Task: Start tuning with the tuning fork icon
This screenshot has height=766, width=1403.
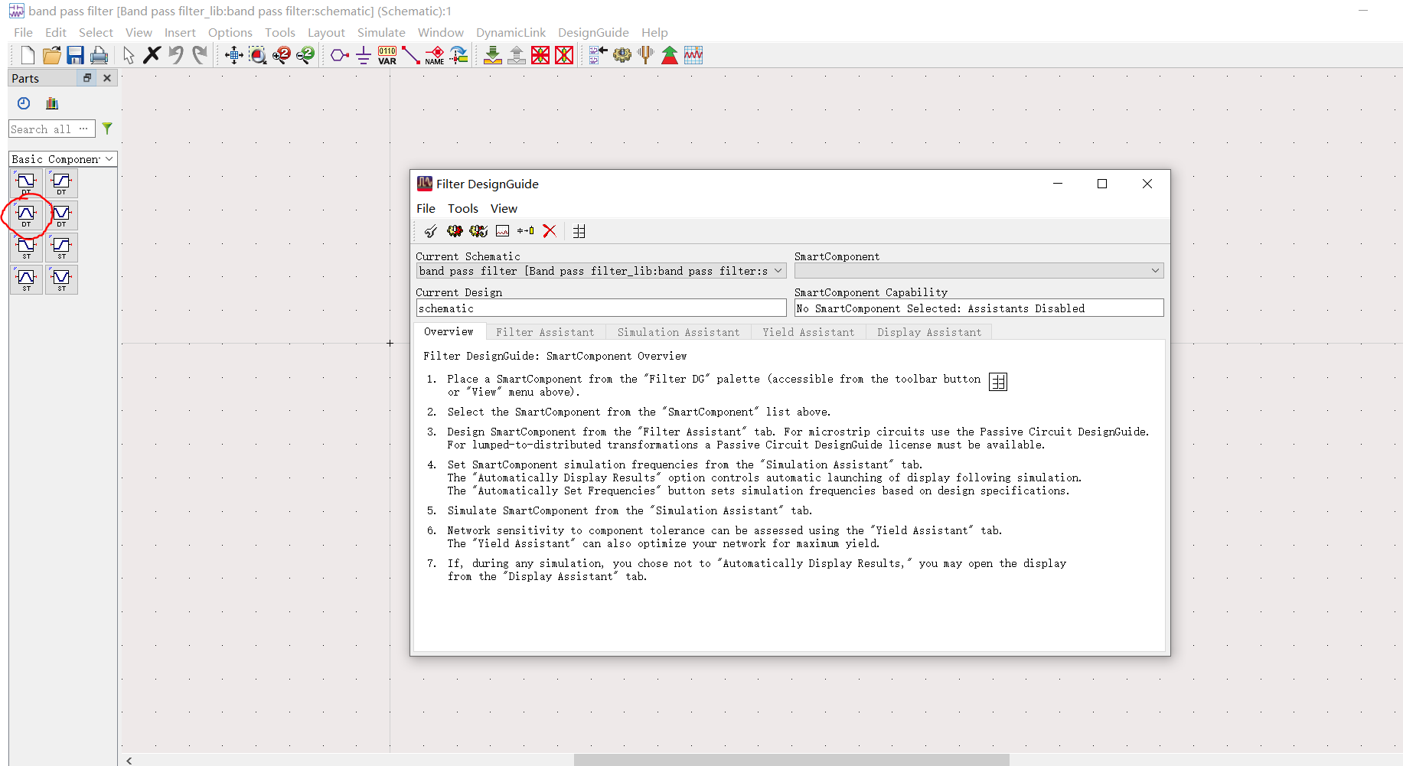Action: (646, 55)
